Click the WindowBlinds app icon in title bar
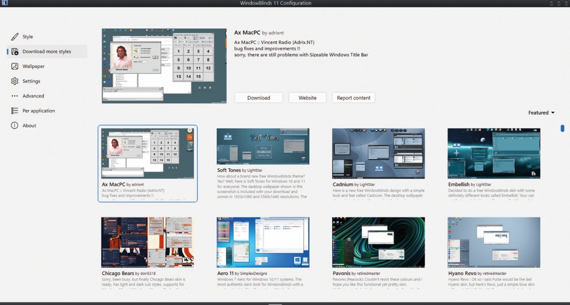 tap(4, 3)
